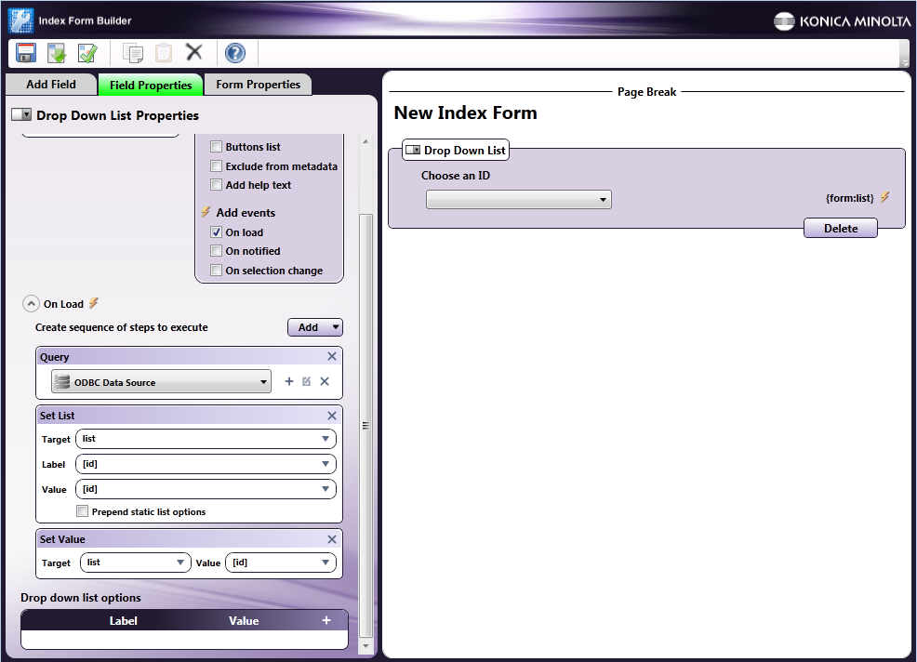This screenshot has width=917, height=662.
Task: Click the Label column header
Action: [123, 620]
